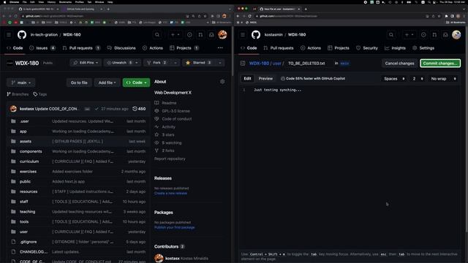The height and width of the screenshot is (263, 468).
Task: Open Edit Pins dropdown
Action: 86,63
